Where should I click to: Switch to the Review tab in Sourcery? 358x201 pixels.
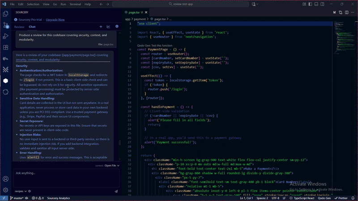[x=19, y=27]
